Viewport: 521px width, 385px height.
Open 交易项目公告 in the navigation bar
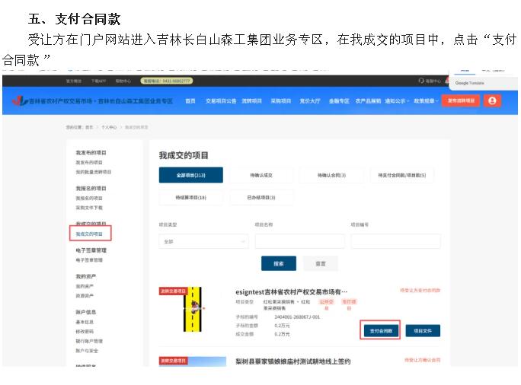tap(221, 101)
